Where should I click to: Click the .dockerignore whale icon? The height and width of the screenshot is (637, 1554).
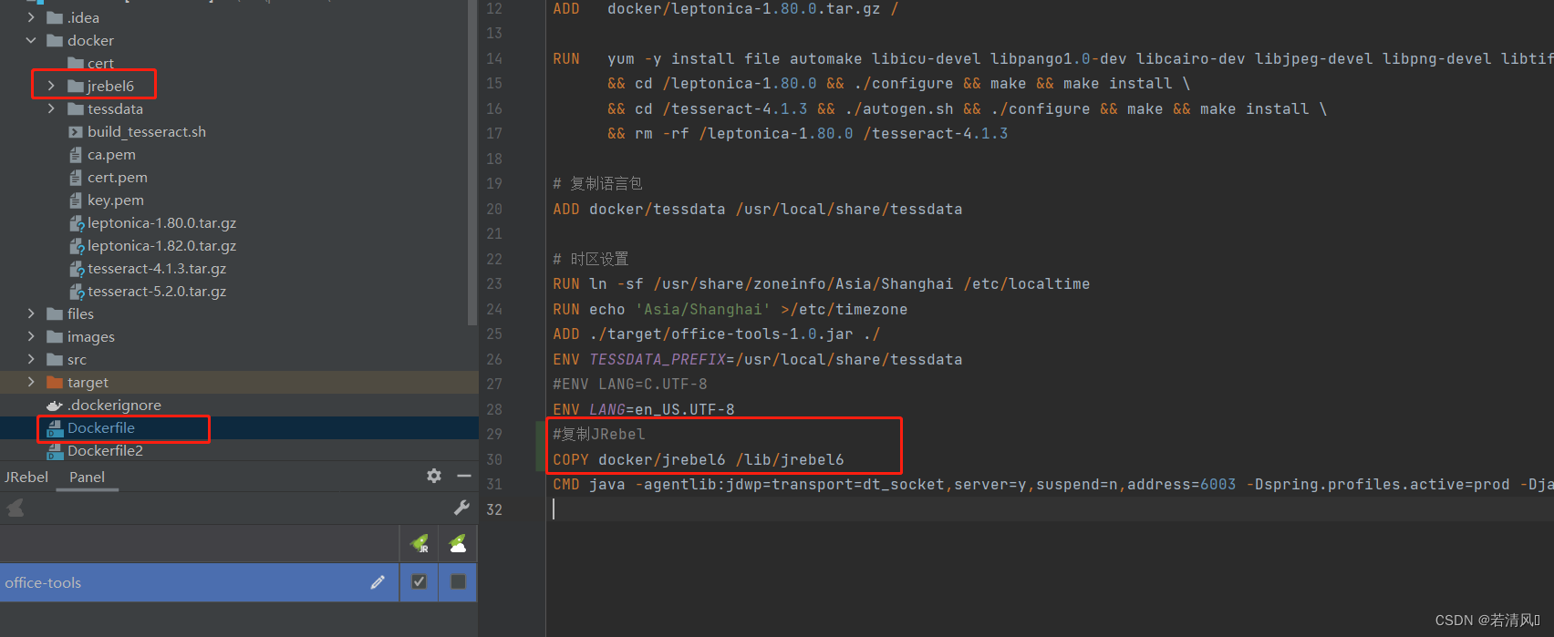pos(55,406)
